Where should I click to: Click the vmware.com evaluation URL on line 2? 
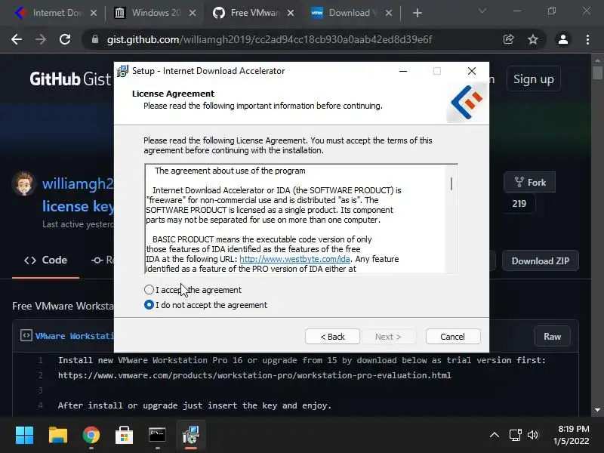pyautogui.click(x=254, y=375)
